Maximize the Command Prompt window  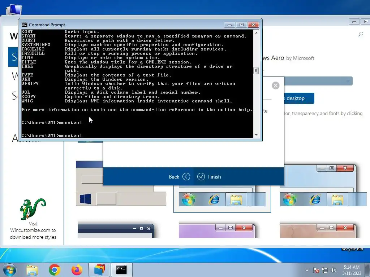point(241,25)
